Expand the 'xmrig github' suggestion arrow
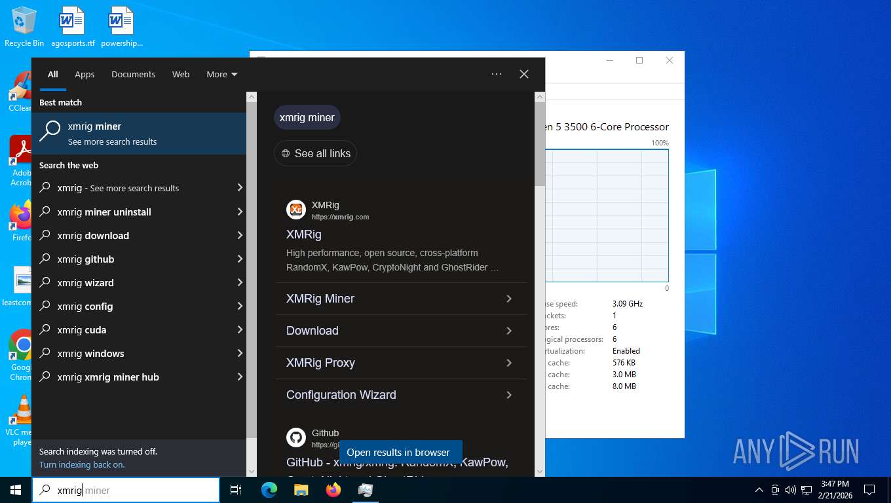891x503 pixels. click(x=240, y=259)
